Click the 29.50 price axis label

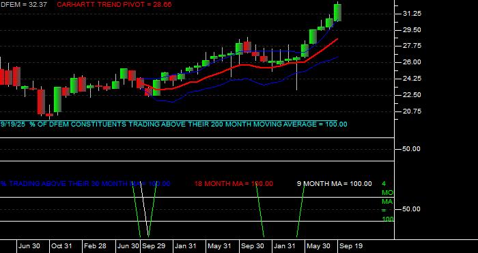pyautogui.click(x=412, y=30)
